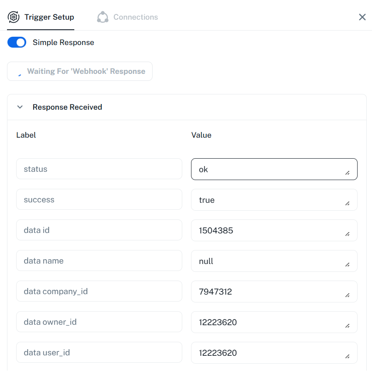Click the data company_id label field
The height and width of the screenshot is (389, 372).
point(99,291)
